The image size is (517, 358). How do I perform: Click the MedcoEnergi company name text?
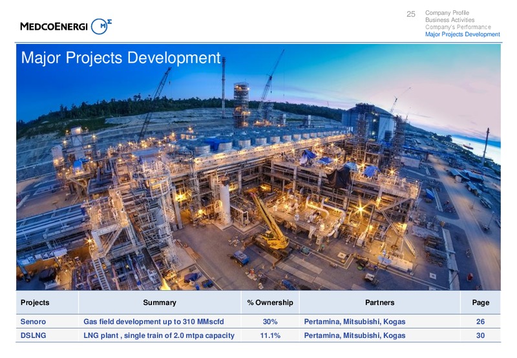pos(54,26)
